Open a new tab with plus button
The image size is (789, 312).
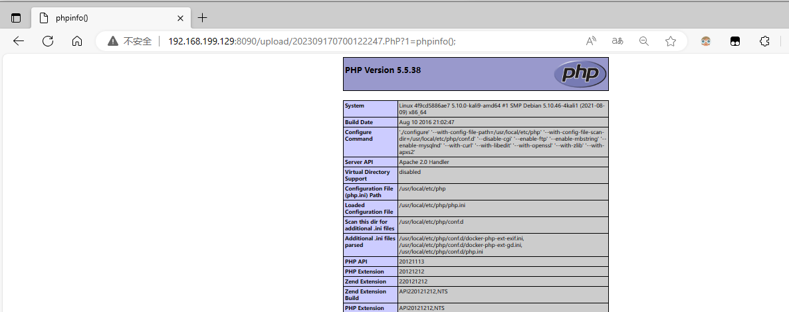(202, 18)
